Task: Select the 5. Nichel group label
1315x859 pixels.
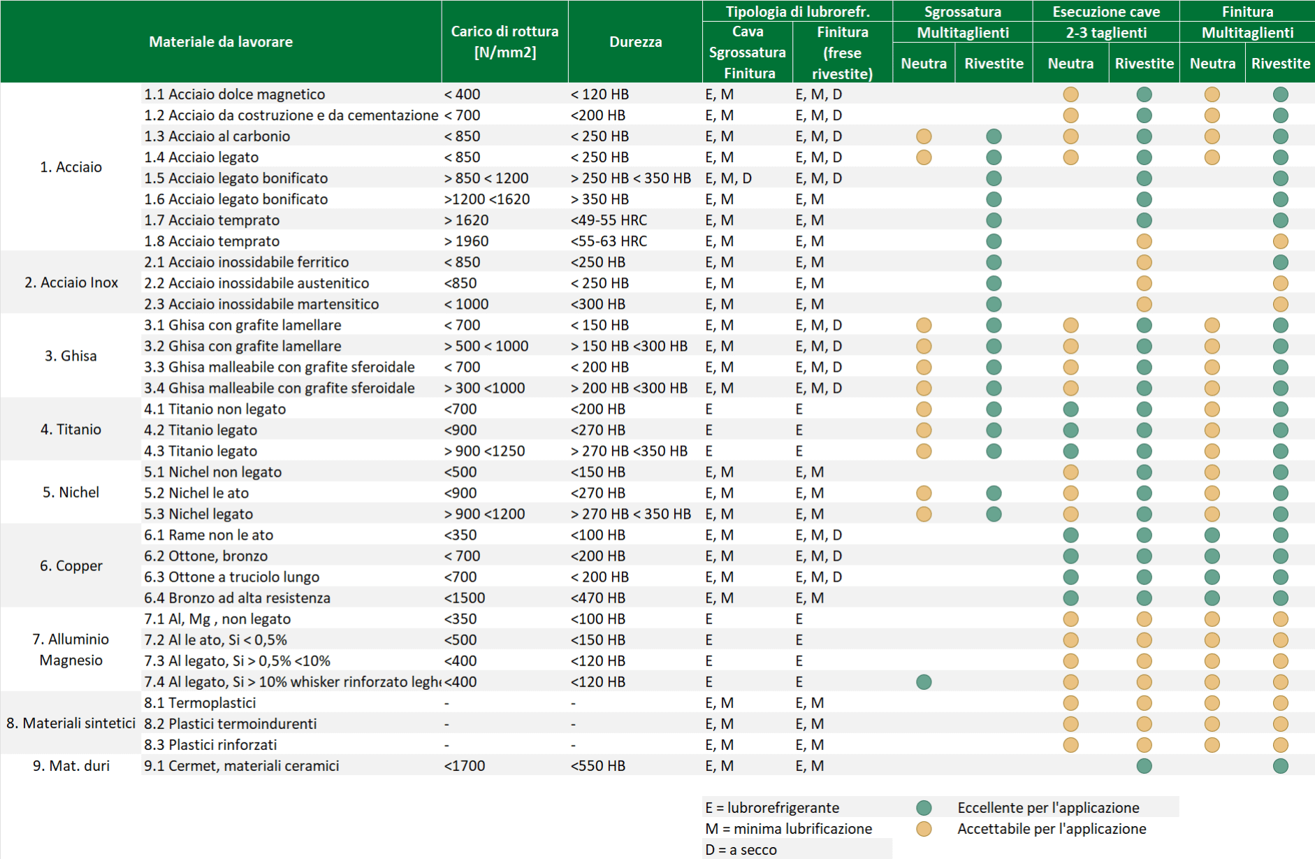Action: (x=71, y=492)
